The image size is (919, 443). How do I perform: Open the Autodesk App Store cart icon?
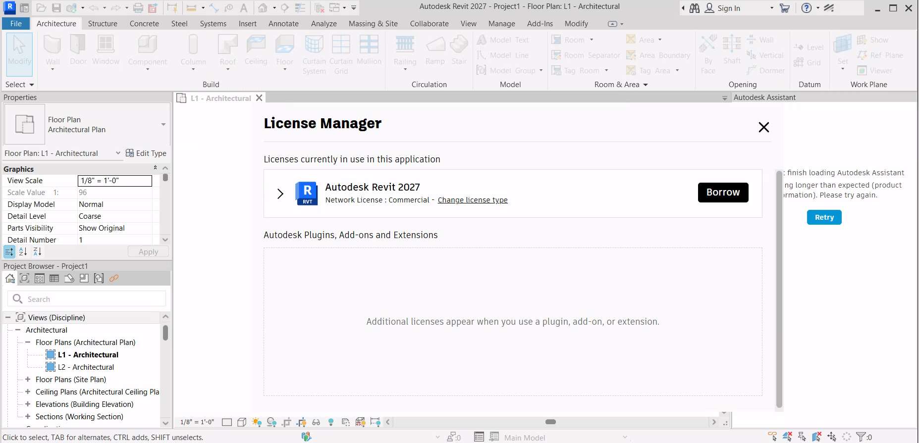coord(784,8)
